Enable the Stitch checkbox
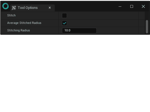 (64, 16)
